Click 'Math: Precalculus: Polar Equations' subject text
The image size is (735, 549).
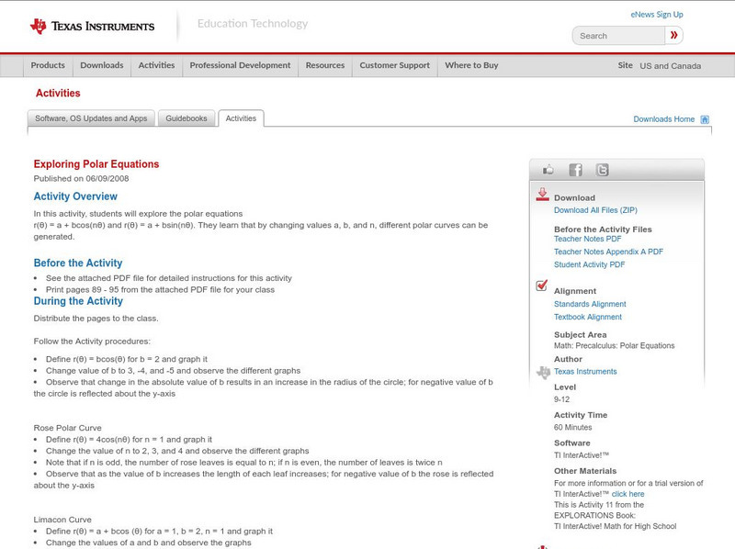(614, 346)
